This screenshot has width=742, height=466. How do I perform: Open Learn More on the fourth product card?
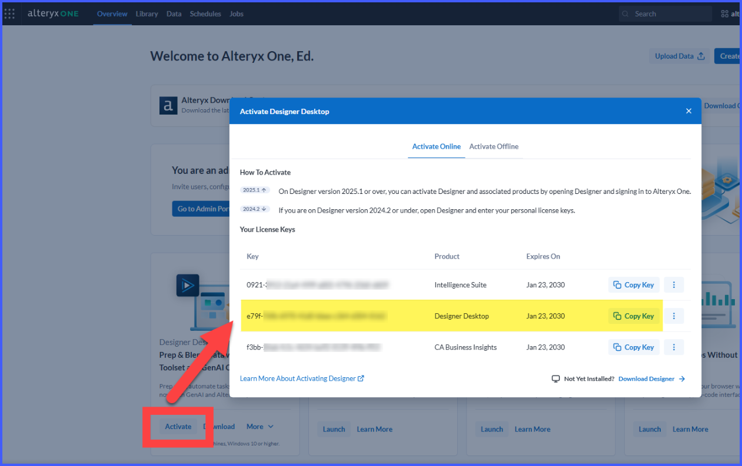coord(690,429)
